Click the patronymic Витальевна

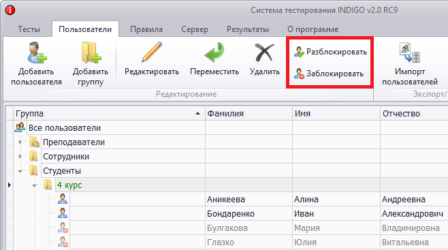pos(405,243)
